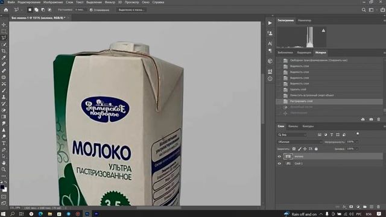386x217 pixels.
Task: Switch to the Коррекция tab
Action: pos(304,52)
